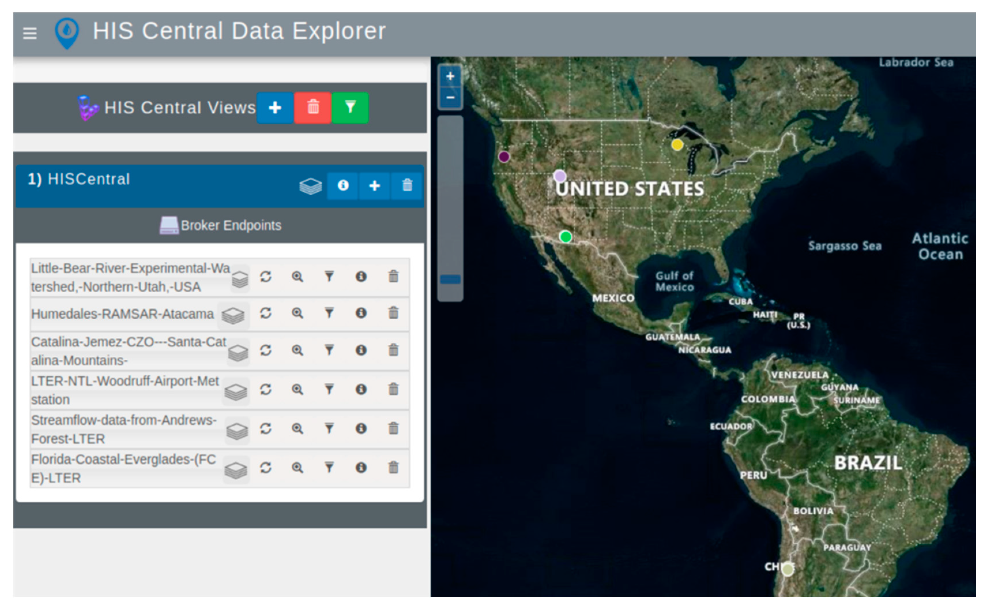This screenshot has width=985, height=606.
Task: Delete HIS Central views with red trash button
Action: pos(313,107)
